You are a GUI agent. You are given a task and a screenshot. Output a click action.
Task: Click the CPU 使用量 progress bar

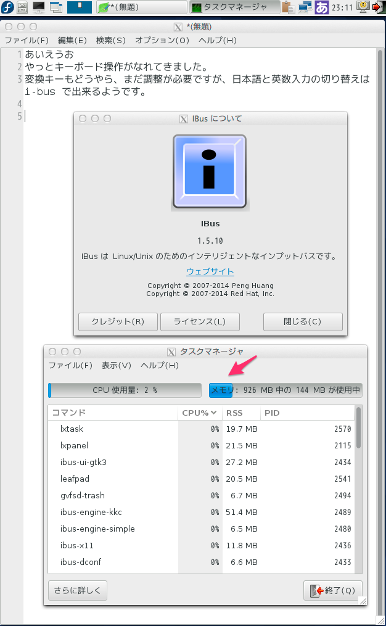point(125,390)
